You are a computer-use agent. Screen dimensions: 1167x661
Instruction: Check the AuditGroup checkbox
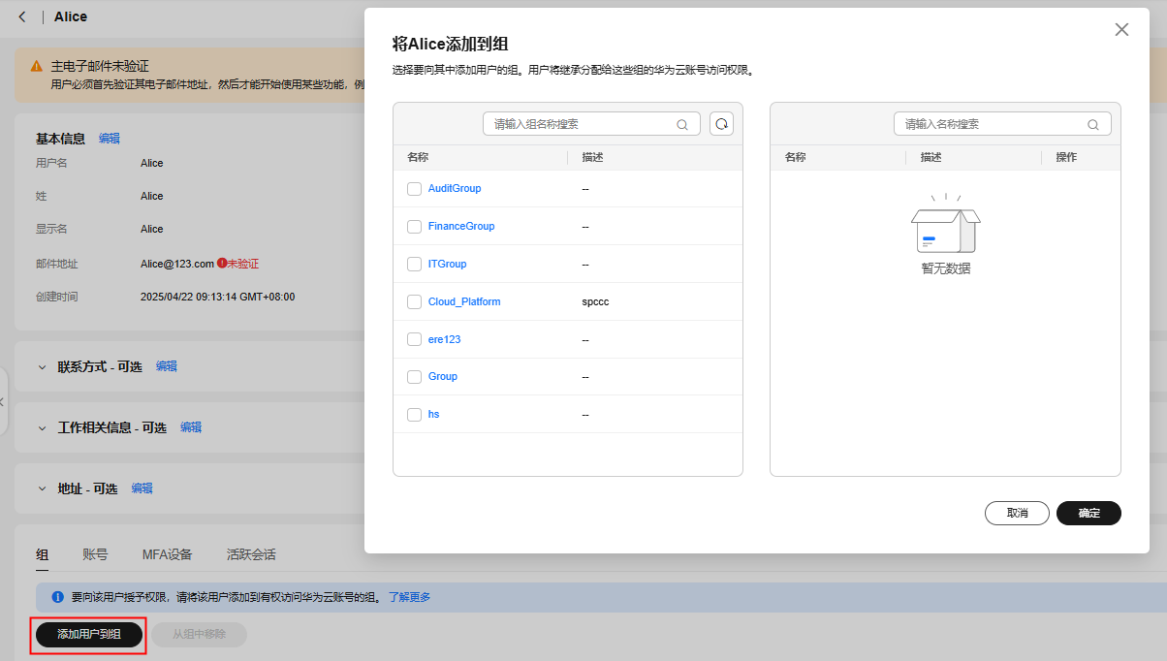pyautogui.click(x=414, y=189)
